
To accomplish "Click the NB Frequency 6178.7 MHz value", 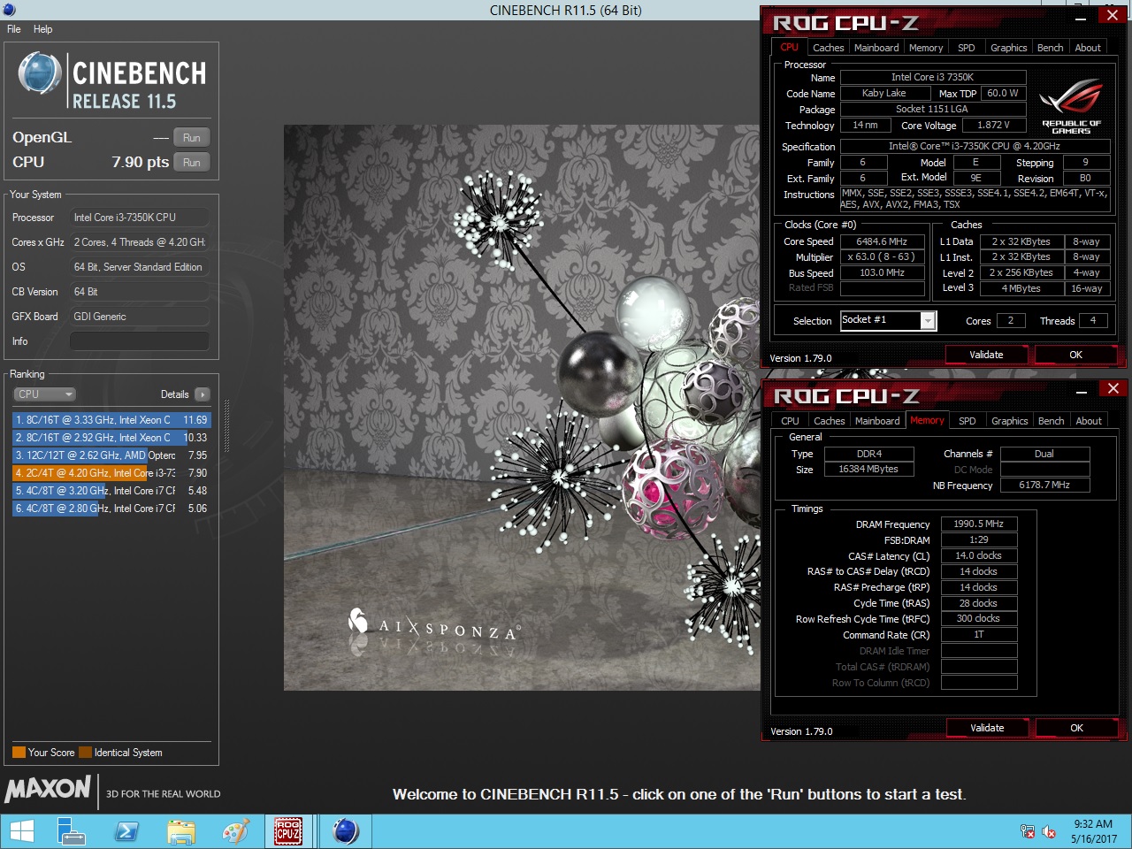I will (1044, 485).
